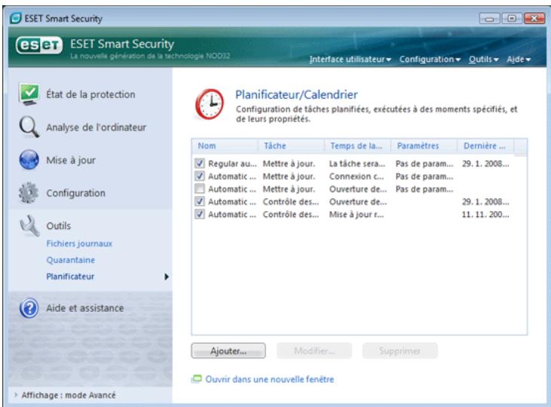The width and height of the screenshot is (551, 407).
Task: Open the Fichiers journaux link
Action: [79, 243]
